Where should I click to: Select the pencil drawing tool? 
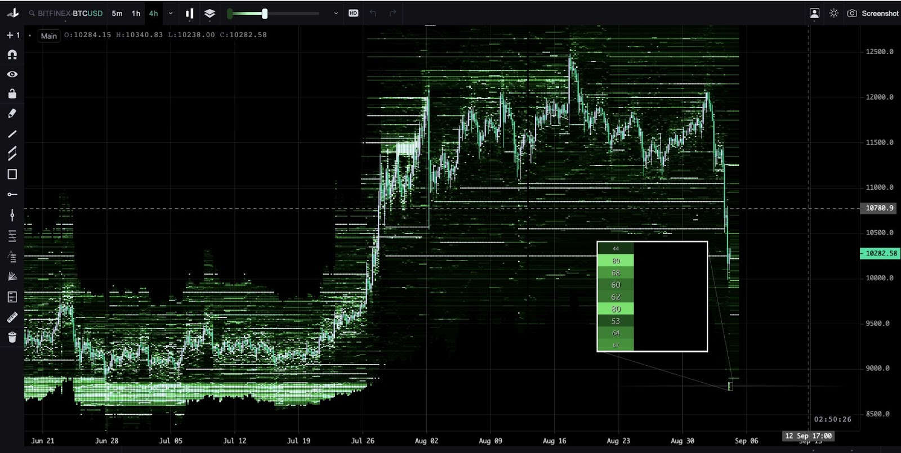pos(12,114)
